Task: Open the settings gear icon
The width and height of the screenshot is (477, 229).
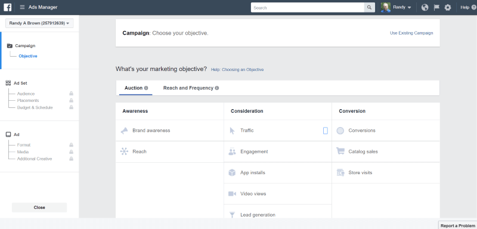Action: (x=448, y=8)
